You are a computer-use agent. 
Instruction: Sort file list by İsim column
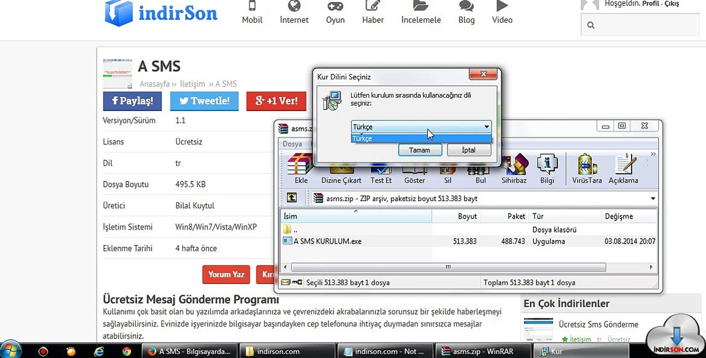pos(355,216)
